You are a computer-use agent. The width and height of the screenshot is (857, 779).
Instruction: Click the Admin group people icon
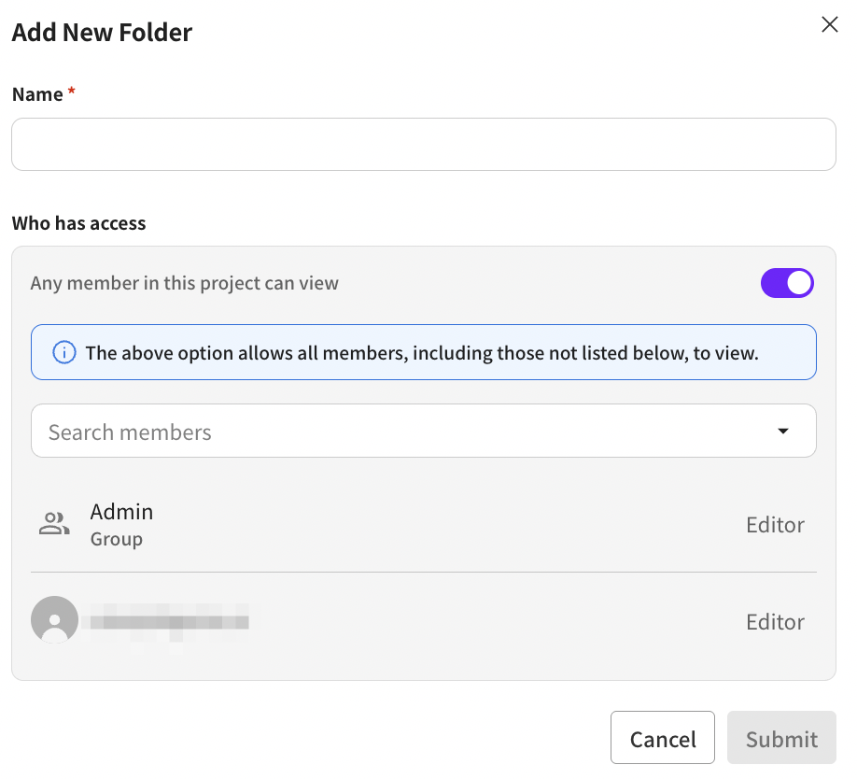[54, 524]
